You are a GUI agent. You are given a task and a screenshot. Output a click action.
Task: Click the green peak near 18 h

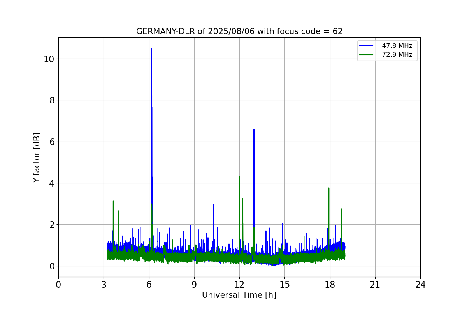coord(329,189)
